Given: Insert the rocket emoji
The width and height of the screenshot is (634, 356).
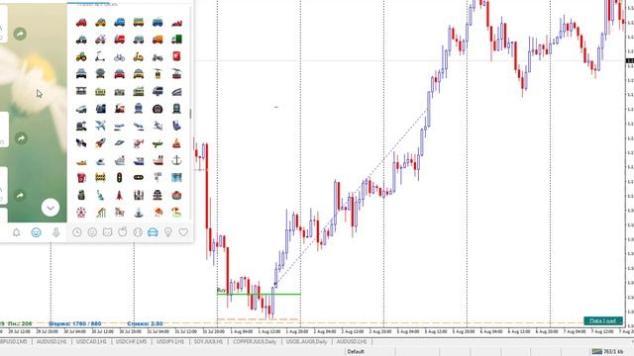Looking at the screenshot, I should pos(100,142).
